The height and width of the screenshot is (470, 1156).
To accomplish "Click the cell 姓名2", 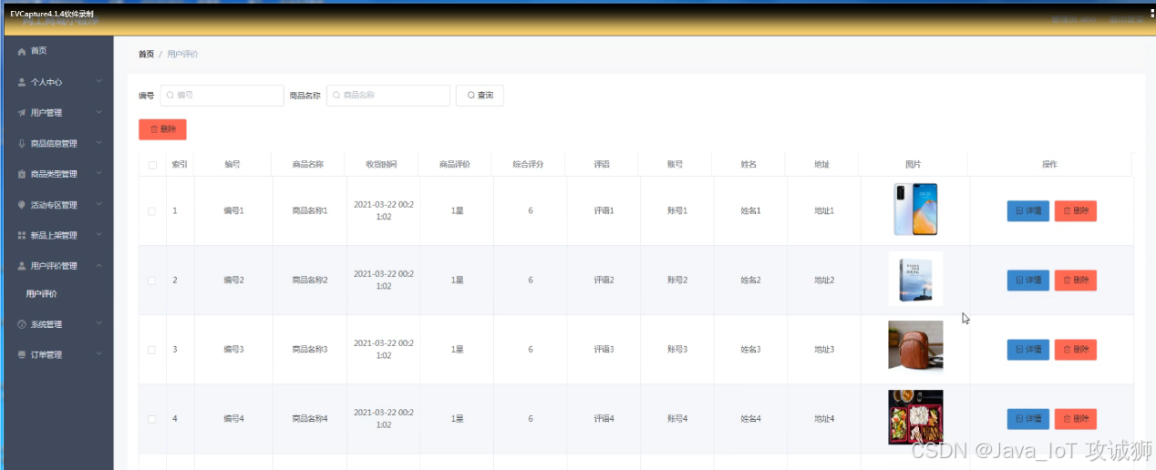I will point(750,281).
